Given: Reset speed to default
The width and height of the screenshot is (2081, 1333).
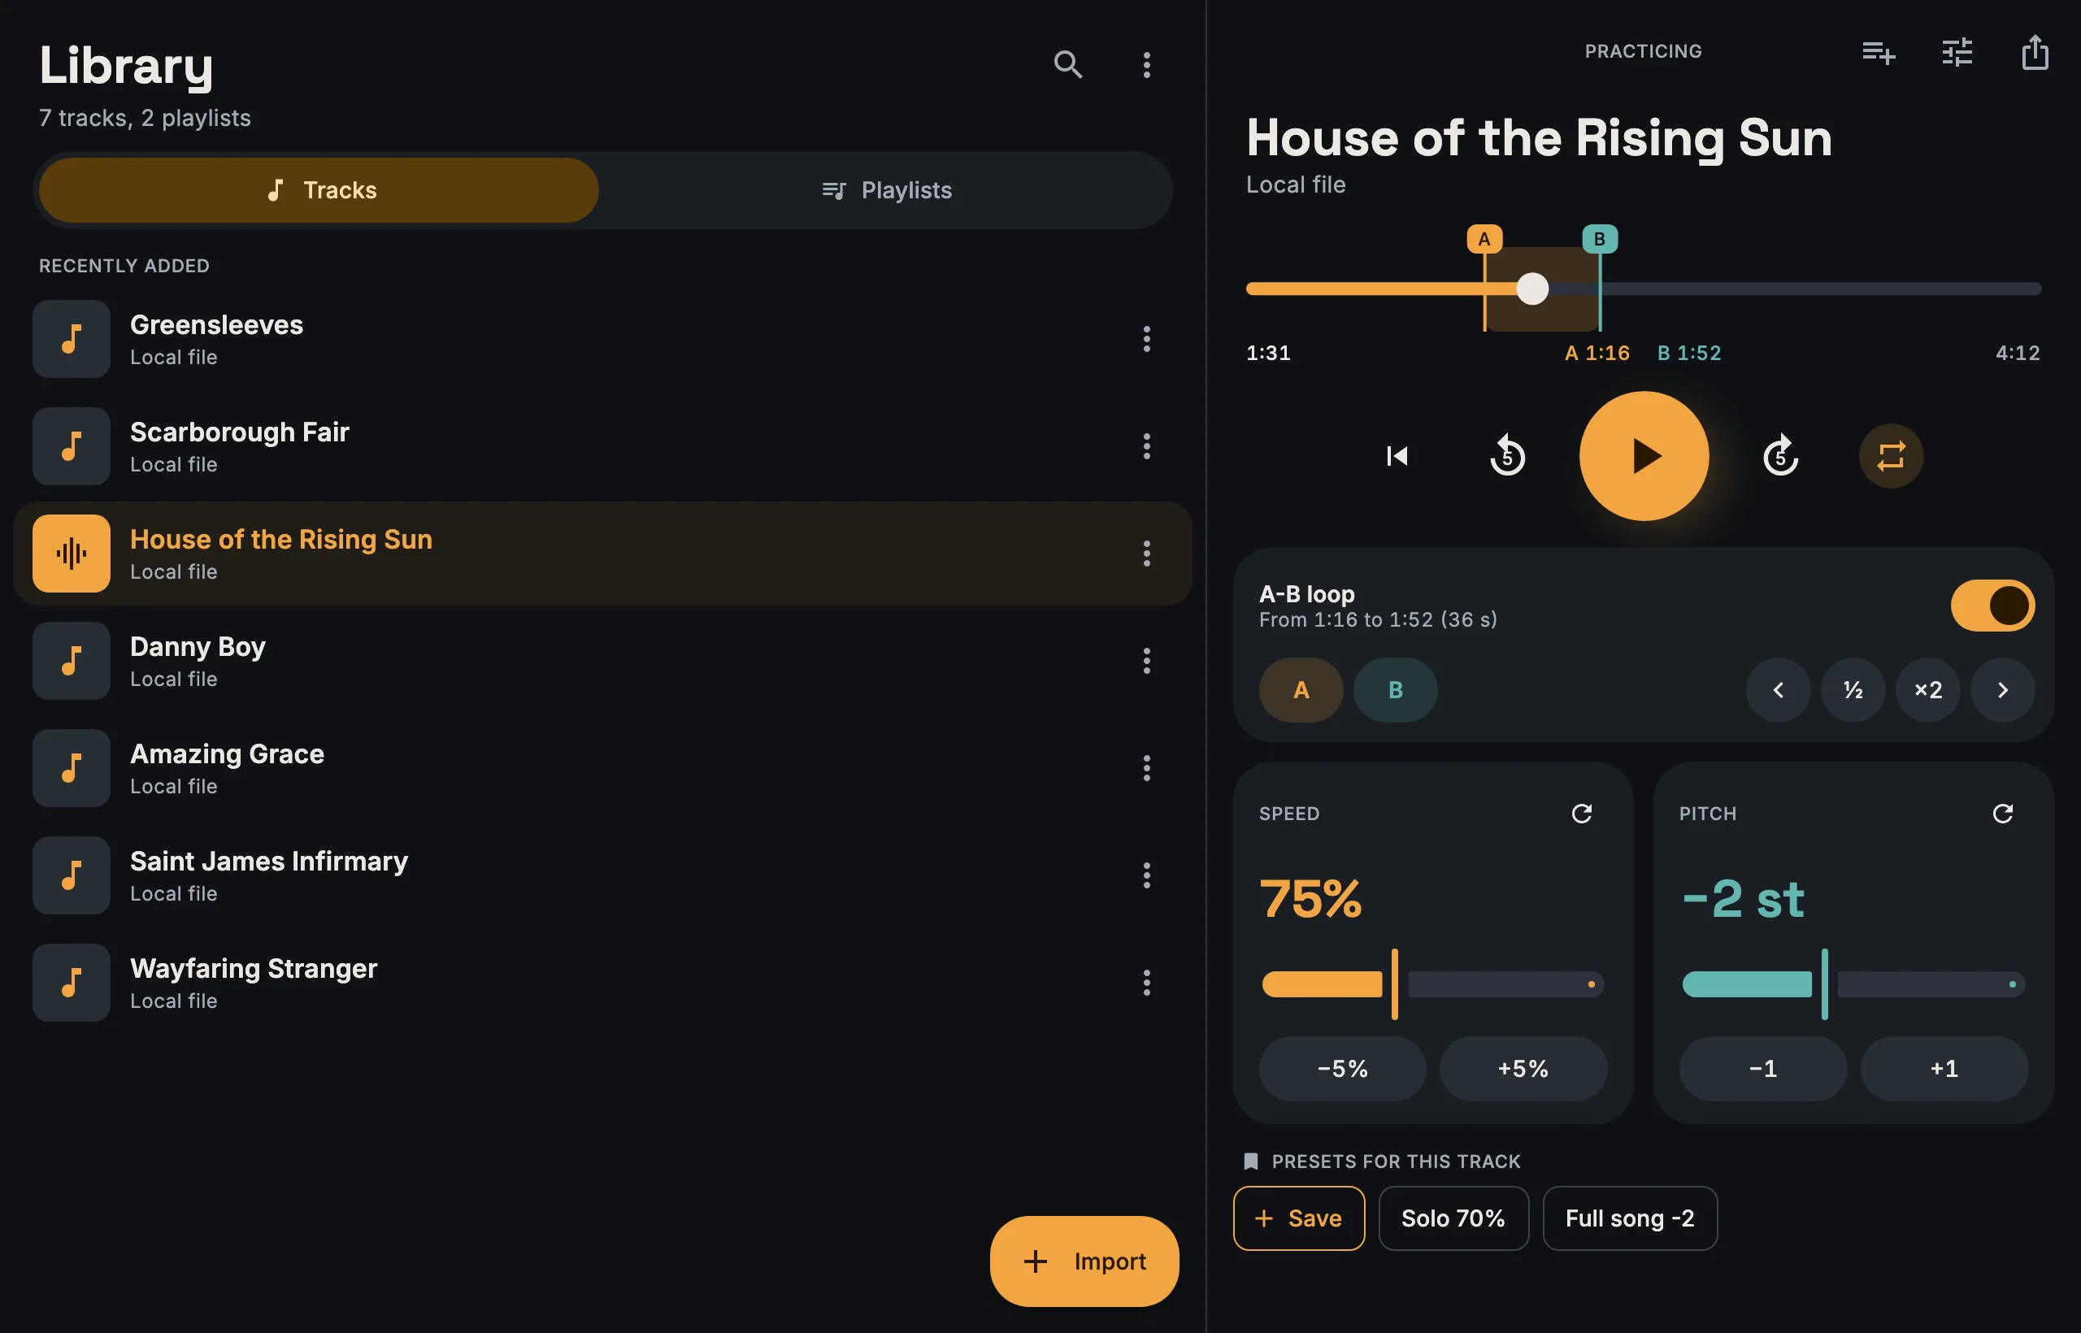Looking at the screenshot, I should [1582, 814].
